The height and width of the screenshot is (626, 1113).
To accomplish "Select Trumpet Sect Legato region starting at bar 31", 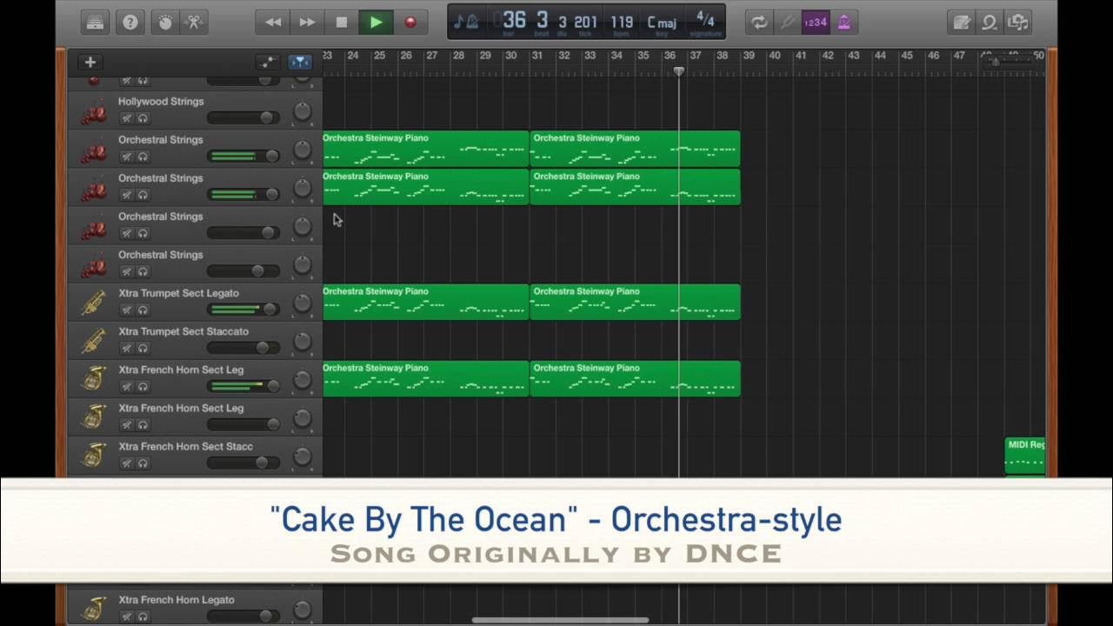I will click(x=635, y=302).
